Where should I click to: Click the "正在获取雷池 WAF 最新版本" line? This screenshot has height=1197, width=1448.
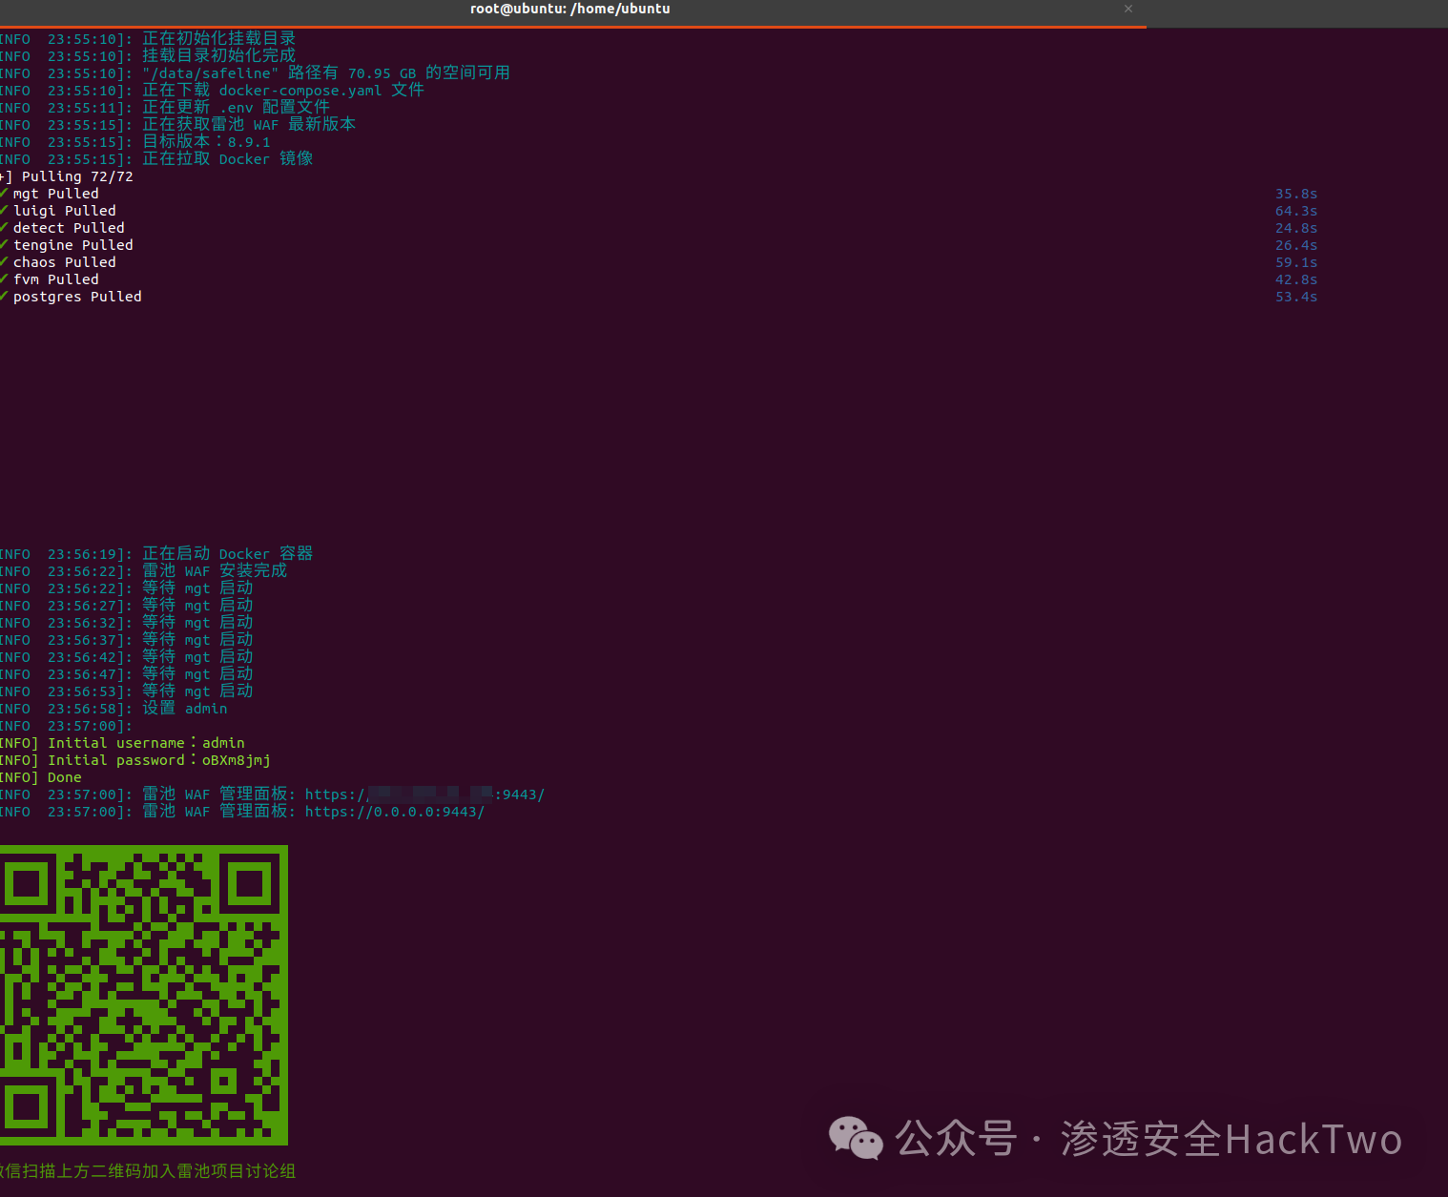click(178, 125)
